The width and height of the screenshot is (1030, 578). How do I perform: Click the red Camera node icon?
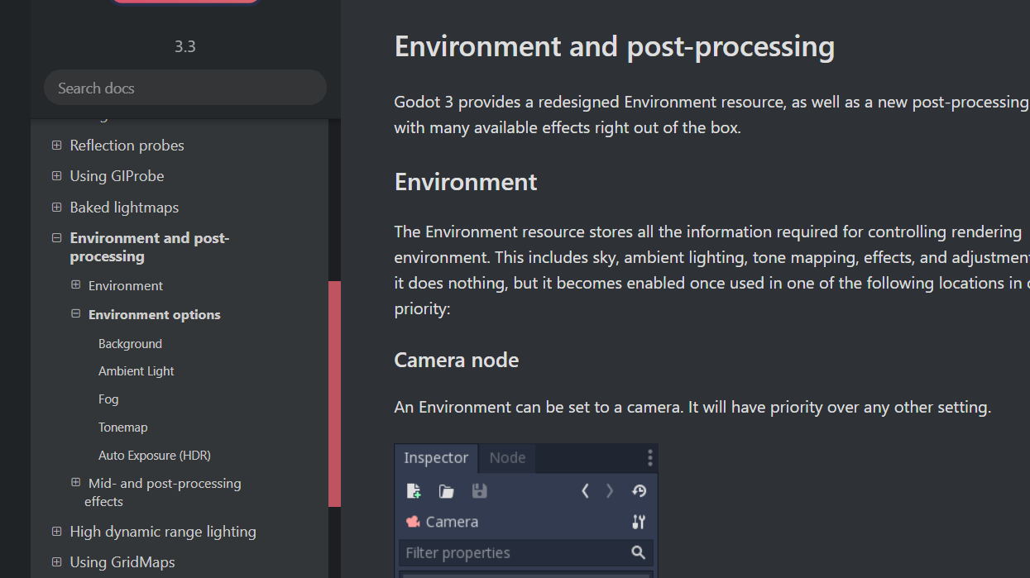413,521
